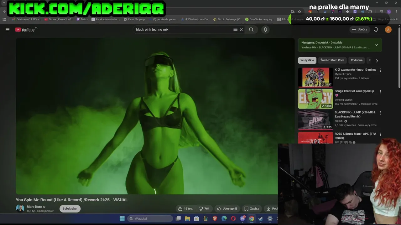Open the Panel administrator bookmark
This screenshot has height=225, width=401.
[x=106, y=19]
